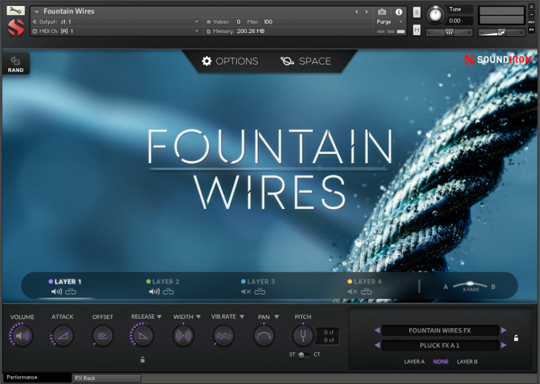Mute Layer 2 with its speaker icon
540x384 pixels.
click(154, 292)
